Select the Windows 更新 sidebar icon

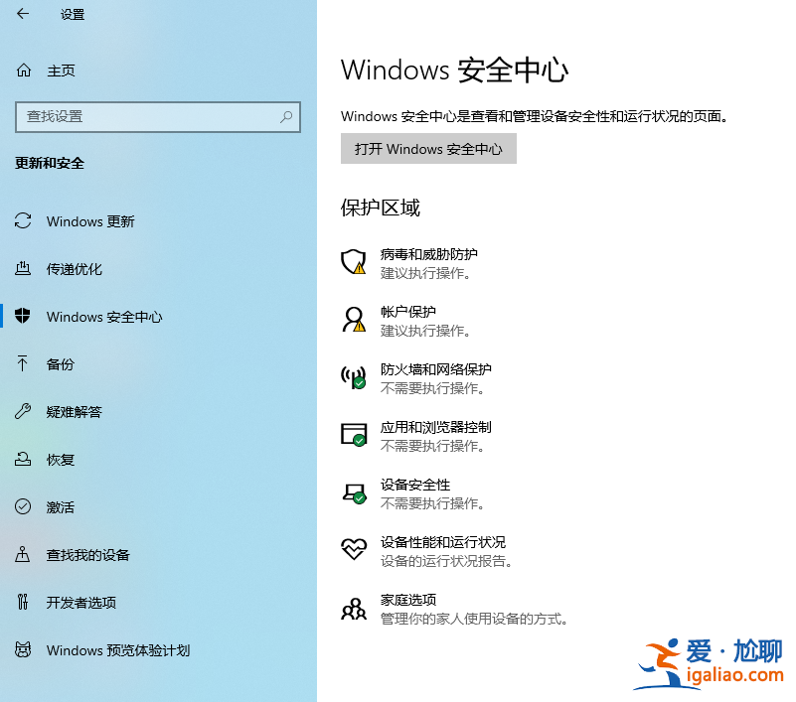click(22, 221)
